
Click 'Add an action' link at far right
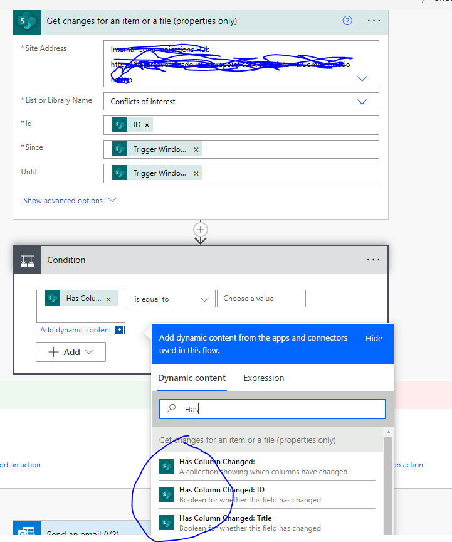pos(407,465)
